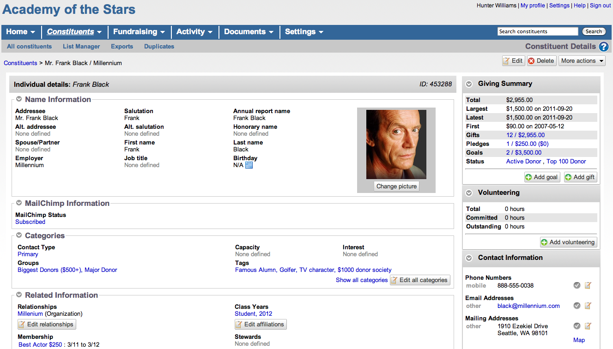Click the edit icon beside the email address
This screenshot has height=349, width=613.
pyautogui.click(x=588, y=306)
